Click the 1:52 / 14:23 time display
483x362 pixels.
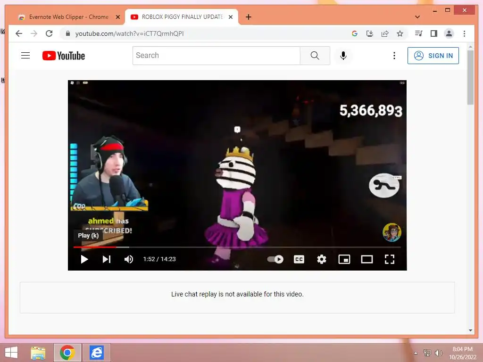(x=159, y=259)
